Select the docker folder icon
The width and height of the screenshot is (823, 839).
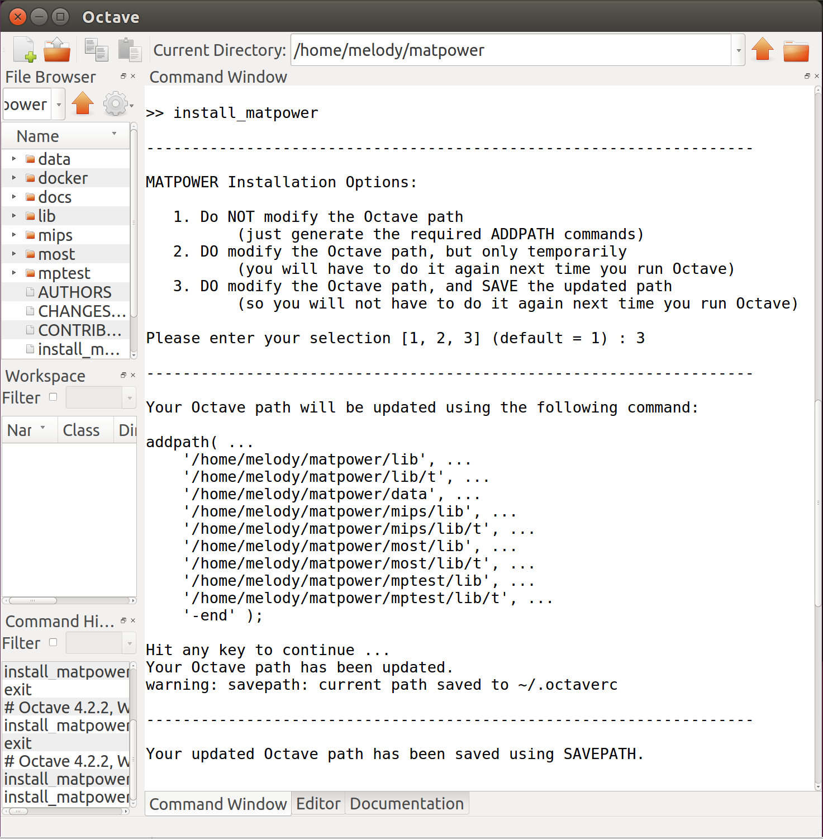pos(30,178)
